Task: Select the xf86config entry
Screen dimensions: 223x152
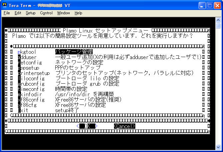Action: [31, 100]
